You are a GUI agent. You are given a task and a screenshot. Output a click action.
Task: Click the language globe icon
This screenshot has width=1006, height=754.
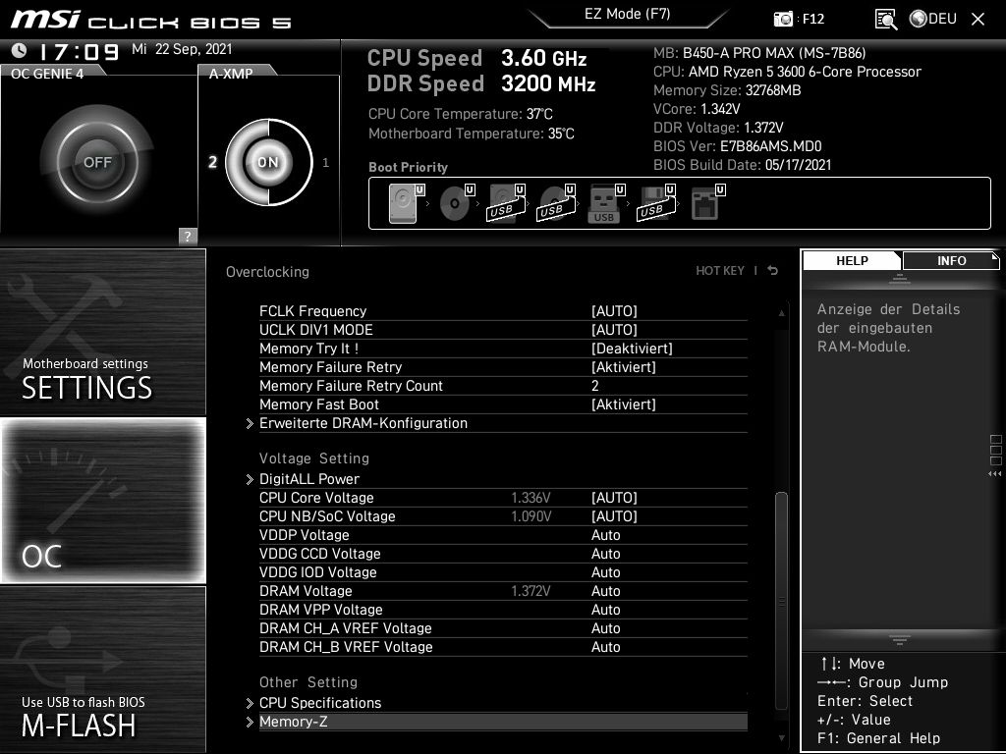pyautogui.click(x=919, y=18)
